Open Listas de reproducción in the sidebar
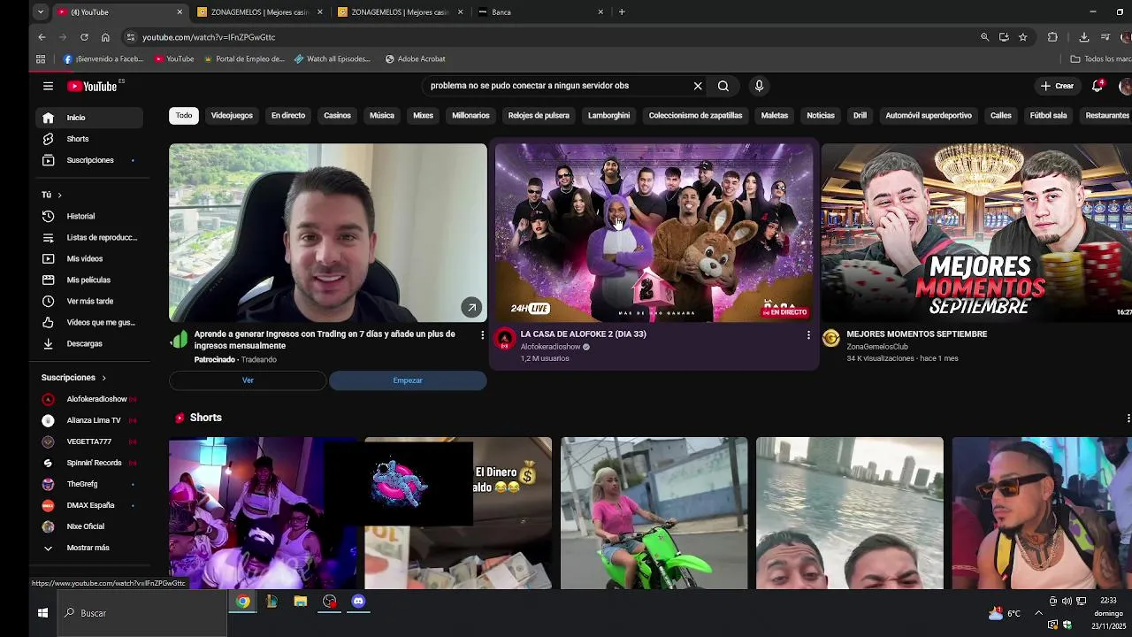This screenshot has width=1132, height=637. pyautogui.click(x=89, y=237)
